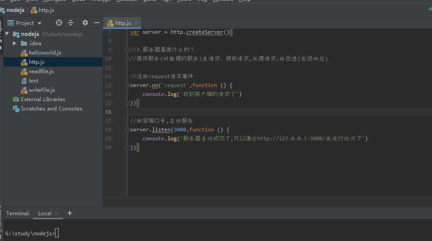The height and width of the screenshot is (241, 432).
Task: Collapse the nodejs root folder arrow
Action: 7,34
